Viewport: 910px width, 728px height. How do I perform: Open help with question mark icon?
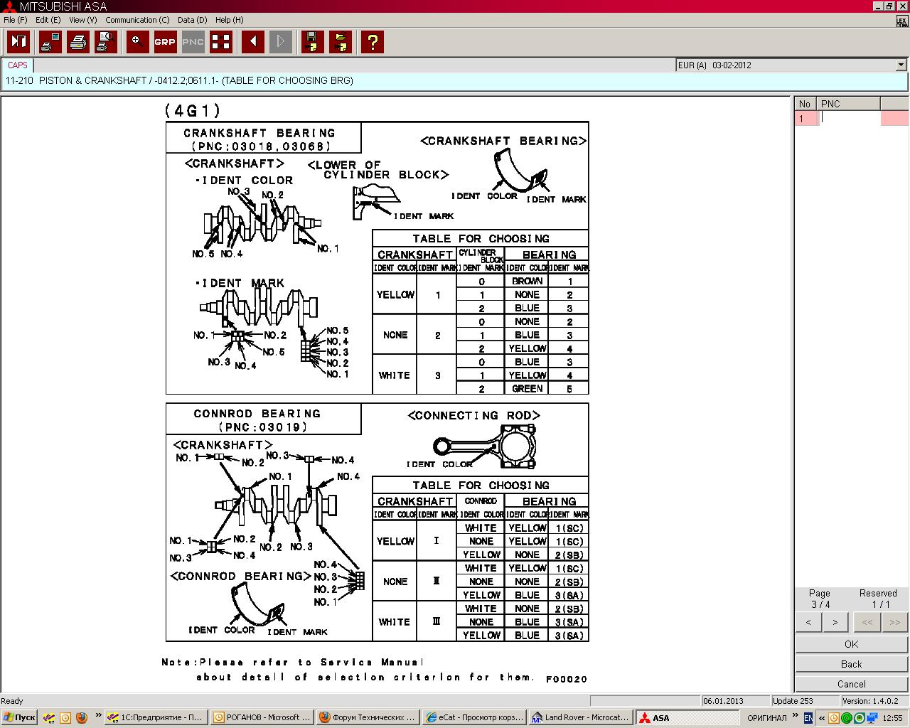(x=373, y=42)
